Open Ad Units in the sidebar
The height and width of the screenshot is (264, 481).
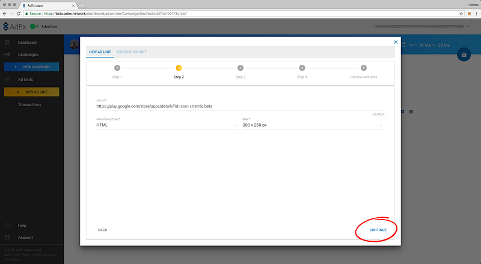25,80
